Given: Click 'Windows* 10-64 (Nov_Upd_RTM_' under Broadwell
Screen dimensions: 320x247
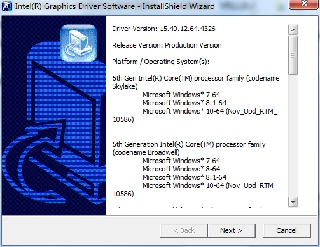Looking at the screenshot, I should pyautogui.click(x=225, y=185).
